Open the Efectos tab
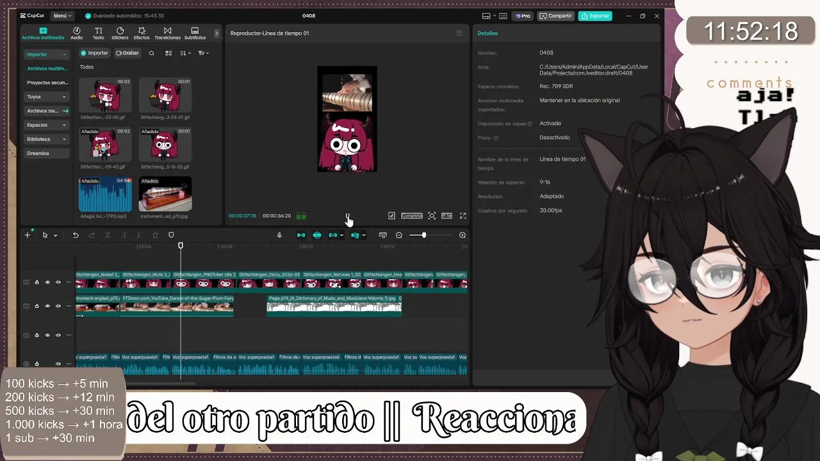The height and width of the screenshot is (461, 820). point(142,33)
